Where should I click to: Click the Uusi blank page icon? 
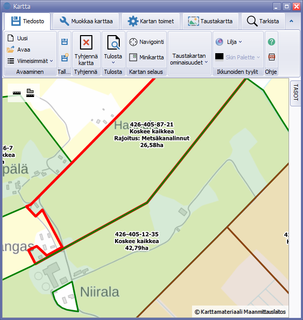10,38
